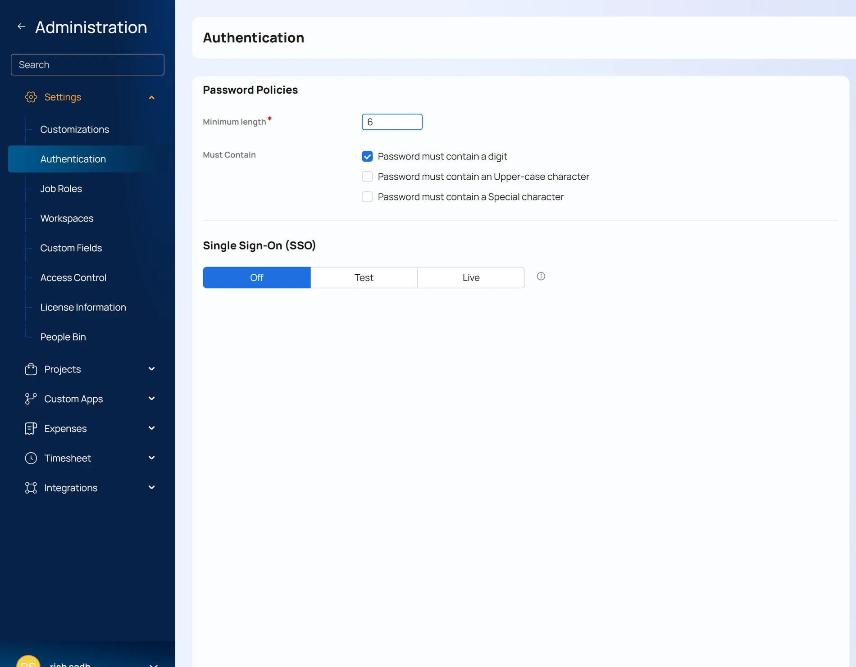Expand the Custom Apps section chevron
This screenshot has width=856, height=667.
click(x=152, y=399)
